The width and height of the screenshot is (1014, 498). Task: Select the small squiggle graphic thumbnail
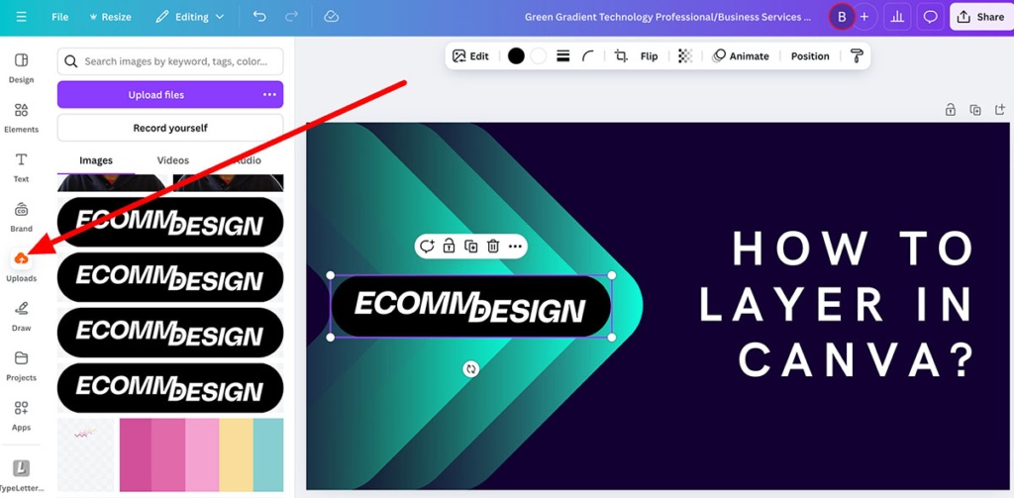[x=86, y=454]
